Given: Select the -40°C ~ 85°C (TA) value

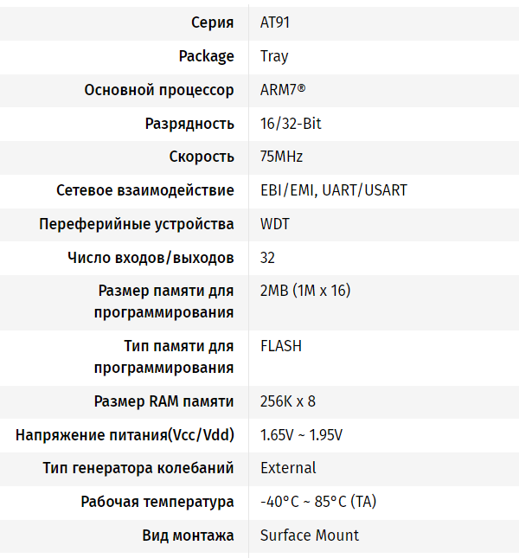Looking at the screenshot, I should click(317, 502).
